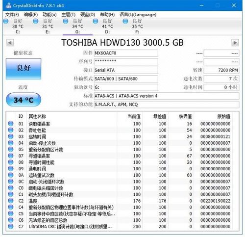Close the CrystalDiskInfo window

[x=234, y=5]
